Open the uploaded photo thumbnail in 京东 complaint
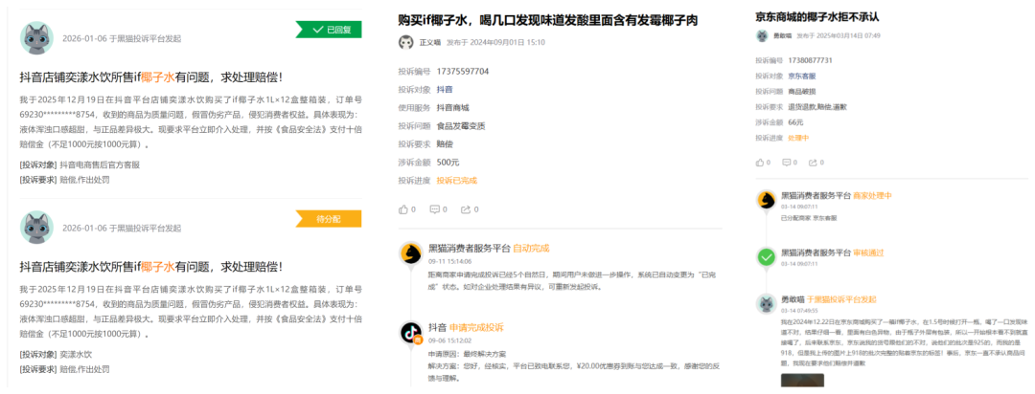Screen dimensions: 1035x394 (803, 381)
